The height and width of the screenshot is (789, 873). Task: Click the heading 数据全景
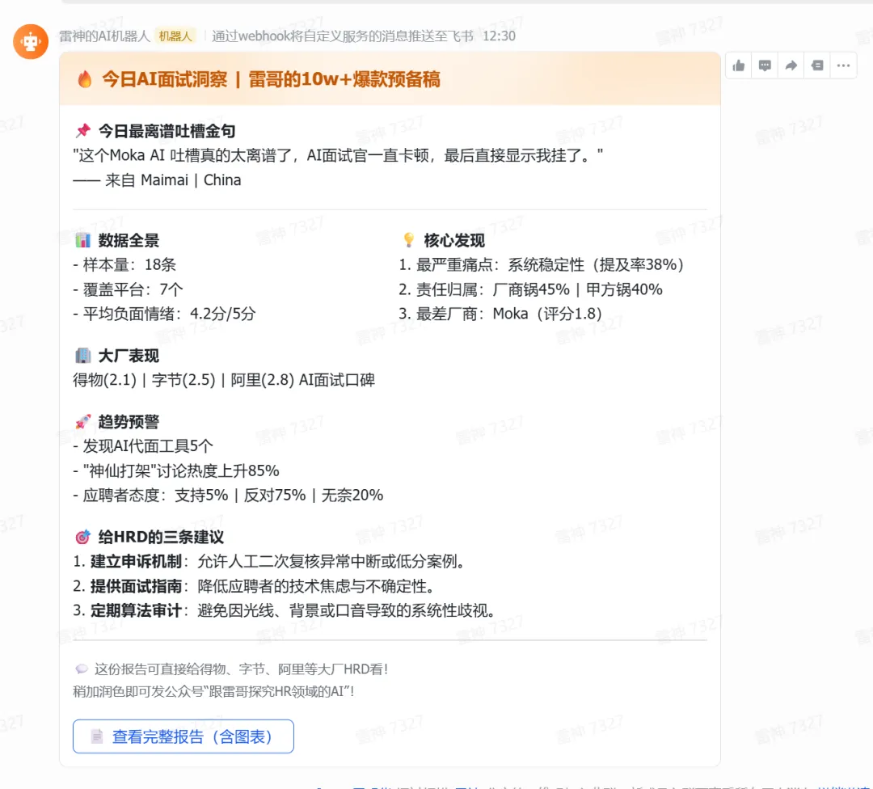[129, 240]
